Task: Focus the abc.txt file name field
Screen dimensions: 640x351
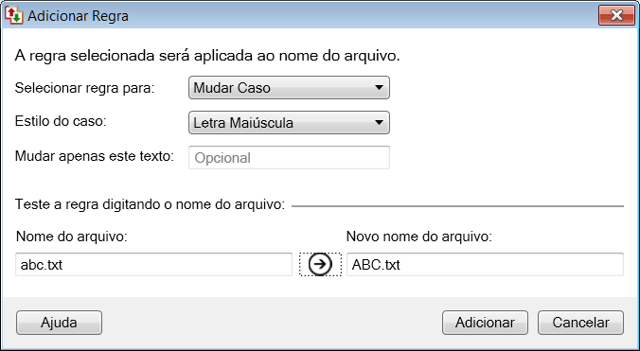Action: pyautogui.click(x=154, y=265)
